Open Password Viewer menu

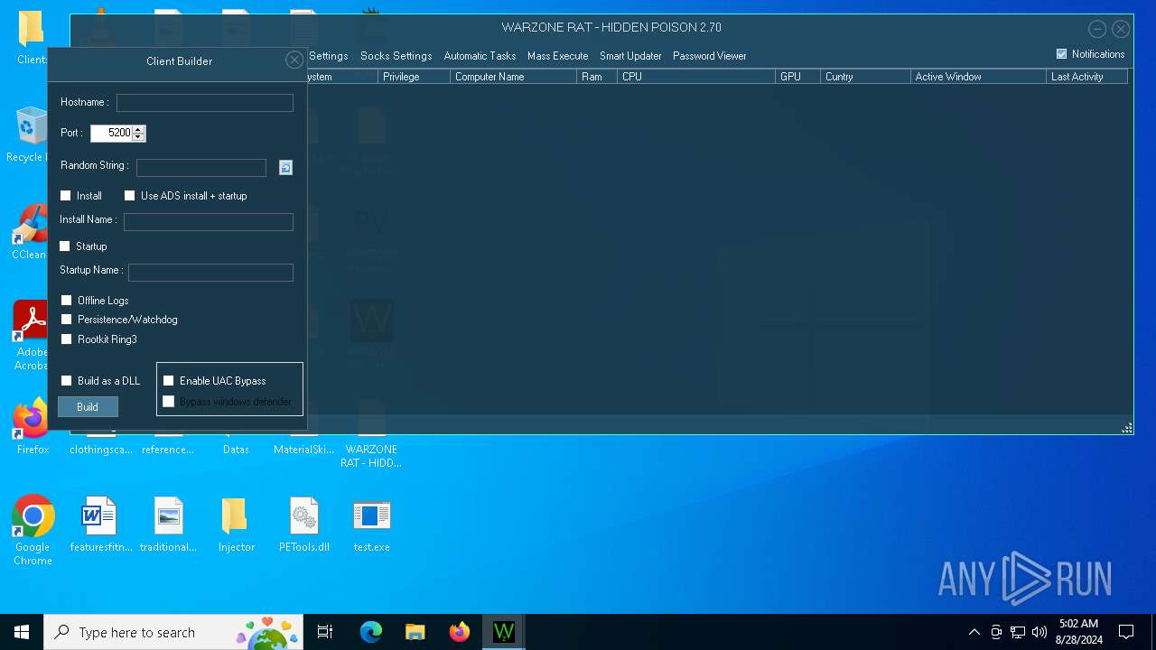tap(709, 56)
